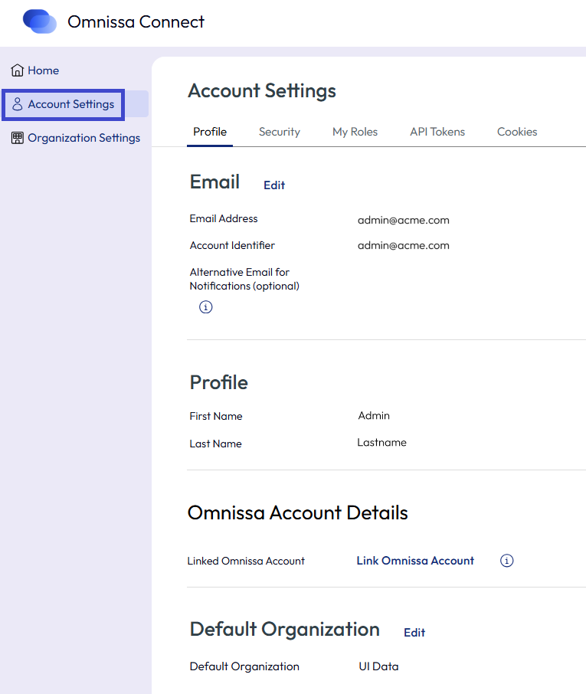Click the Default Organization field label

[244, 666]
